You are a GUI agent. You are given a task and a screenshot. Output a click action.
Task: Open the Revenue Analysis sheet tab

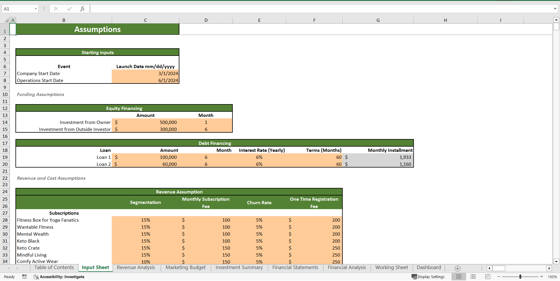tap(136, 268)
